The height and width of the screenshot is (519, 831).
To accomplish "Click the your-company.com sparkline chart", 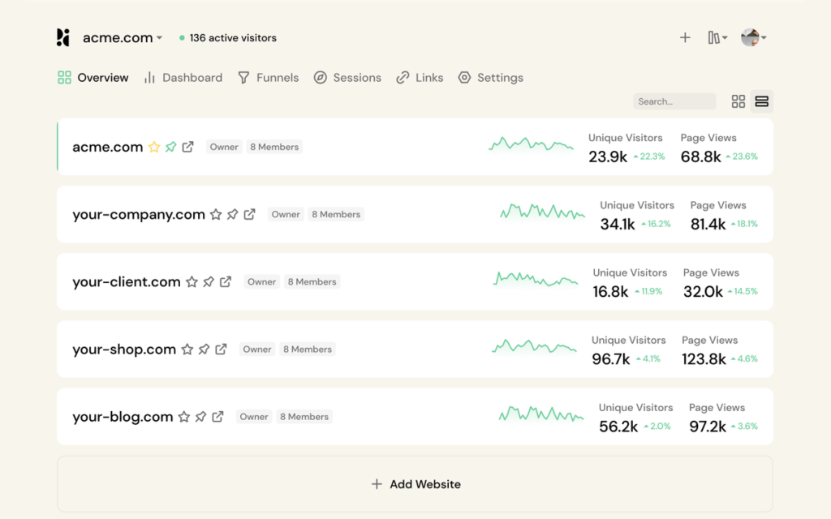I will click(542, 212).
